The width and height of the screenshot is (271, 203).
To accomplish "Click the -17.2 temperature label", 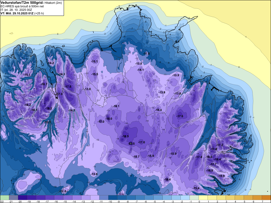I will pyautogui.click(x=220, y=145).
